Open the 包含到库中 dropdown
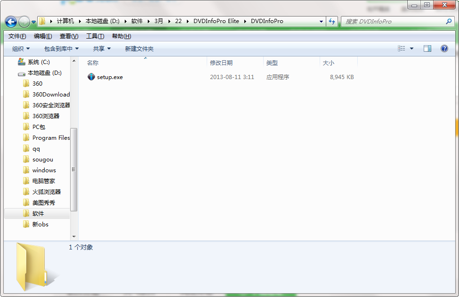This screenshot has height=297, width=459. 61,48
